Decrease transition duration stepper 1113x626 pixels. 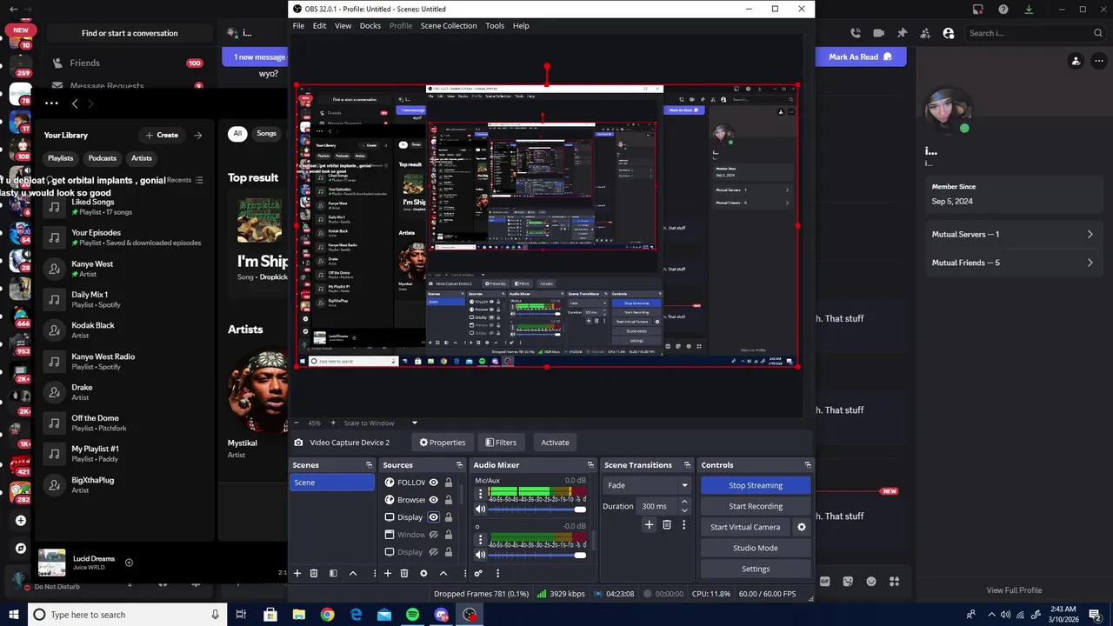[x=683, y=510]
